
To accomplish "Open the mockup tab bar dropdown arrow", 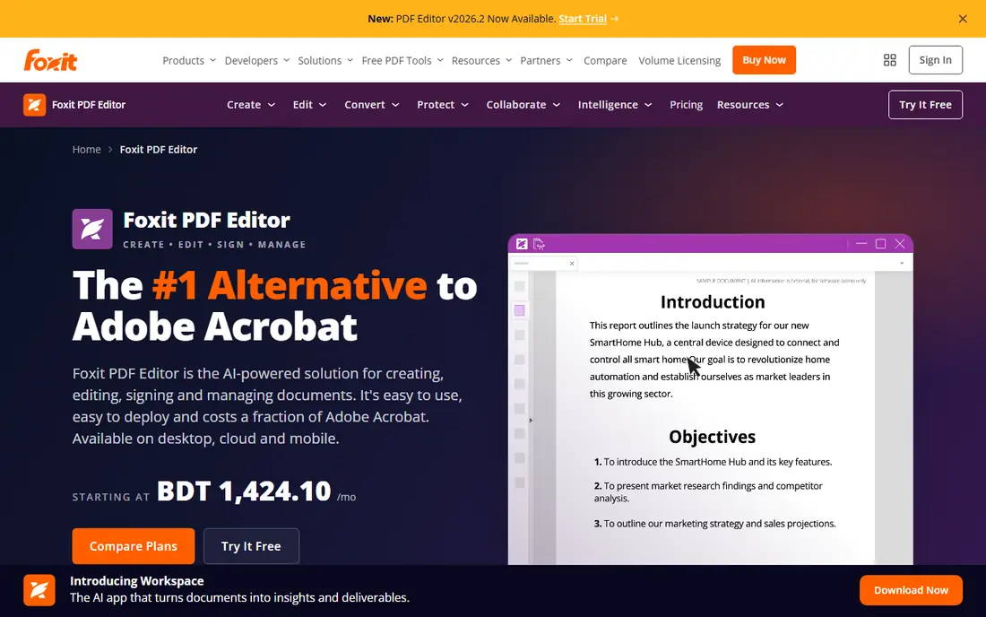I will click(x=902, y=264).
